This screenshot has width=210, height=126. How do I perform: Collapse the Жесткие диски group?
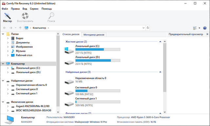coord(160,42)
